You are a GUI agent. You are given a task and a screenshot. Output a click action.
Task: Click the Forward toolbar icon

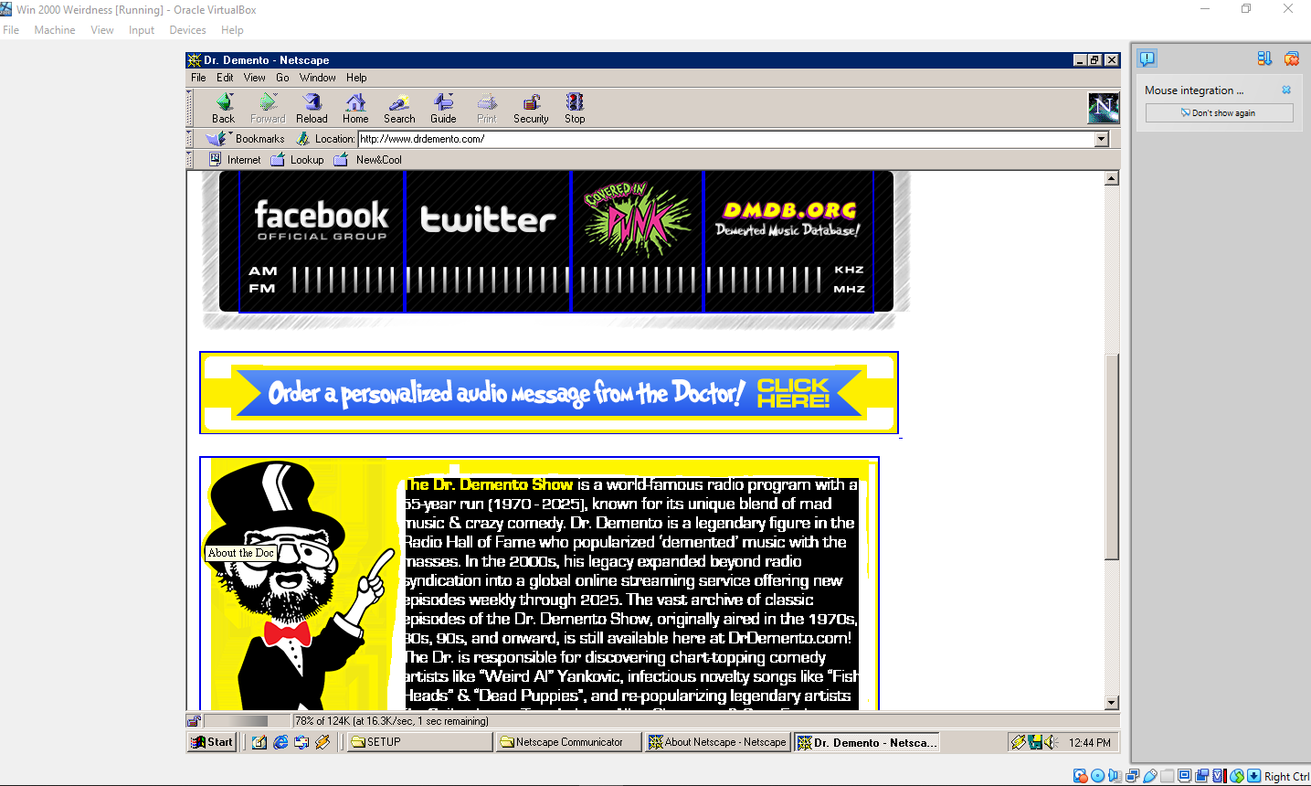pos(268,108)
